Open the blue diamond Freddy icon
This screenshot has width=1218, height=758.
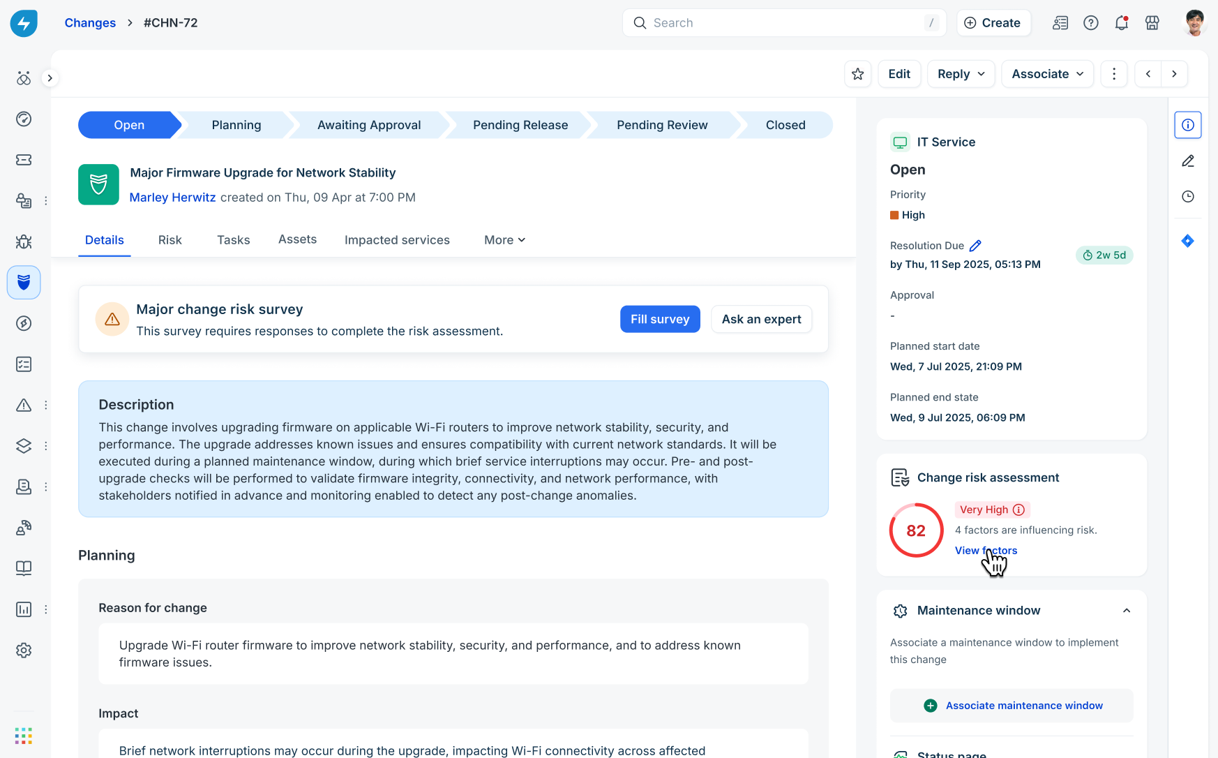coord(1188,241)
